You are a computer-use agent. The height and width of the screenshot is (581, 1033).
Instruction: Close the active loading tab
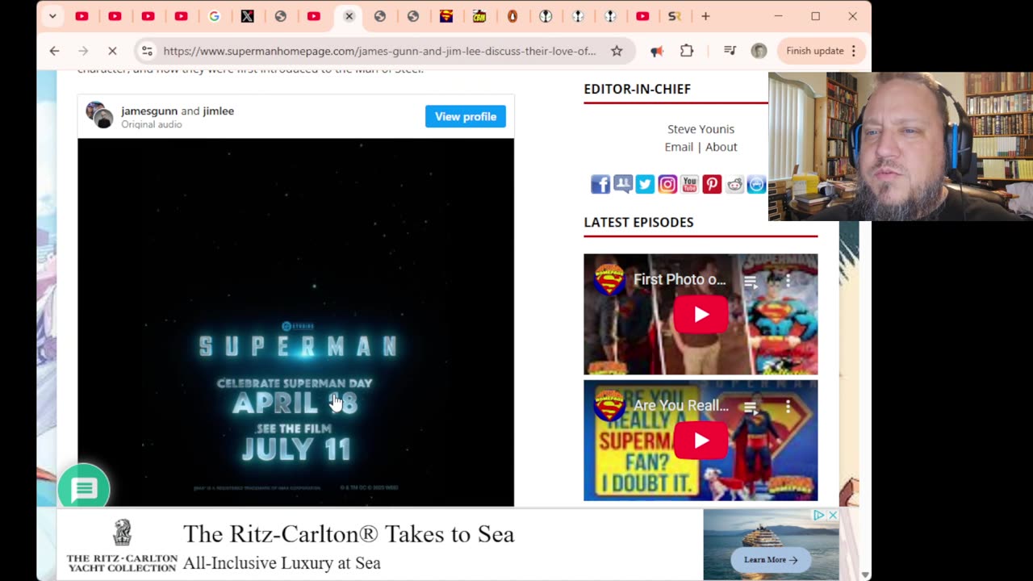tap(349, 16)
